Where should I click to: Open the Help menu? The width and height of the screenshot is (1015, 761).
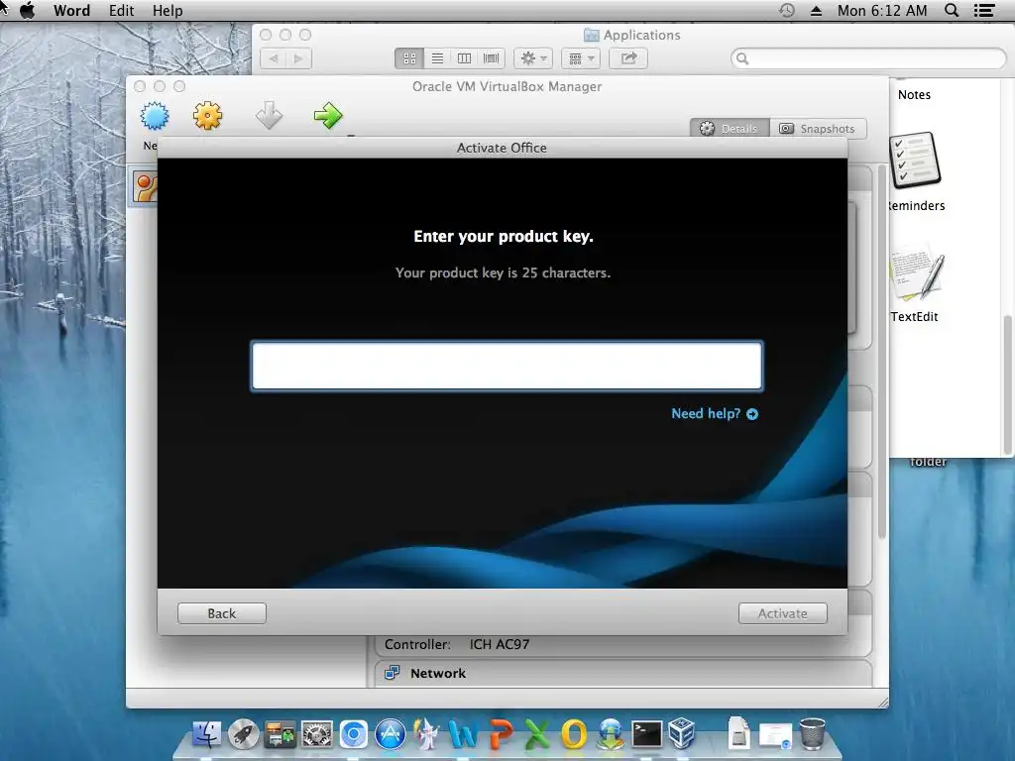click(x=168, y=10)
